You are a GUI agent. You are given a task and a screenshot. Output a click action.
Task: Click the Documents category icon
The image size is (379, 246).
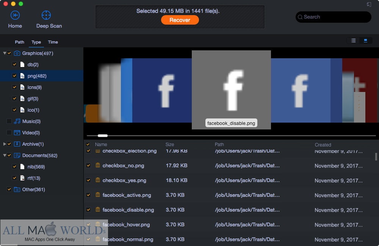click(x=17, y=155)
